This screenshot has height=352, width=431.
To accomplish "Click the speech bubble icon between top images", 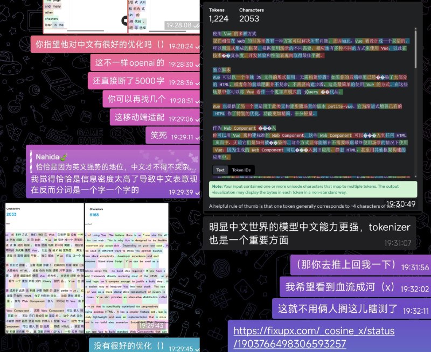I will [x=125, y=20].
